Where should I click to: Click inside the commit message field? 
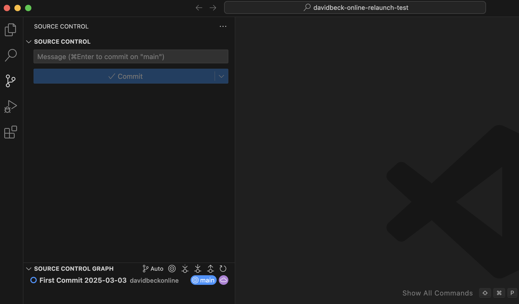[131, 56]
